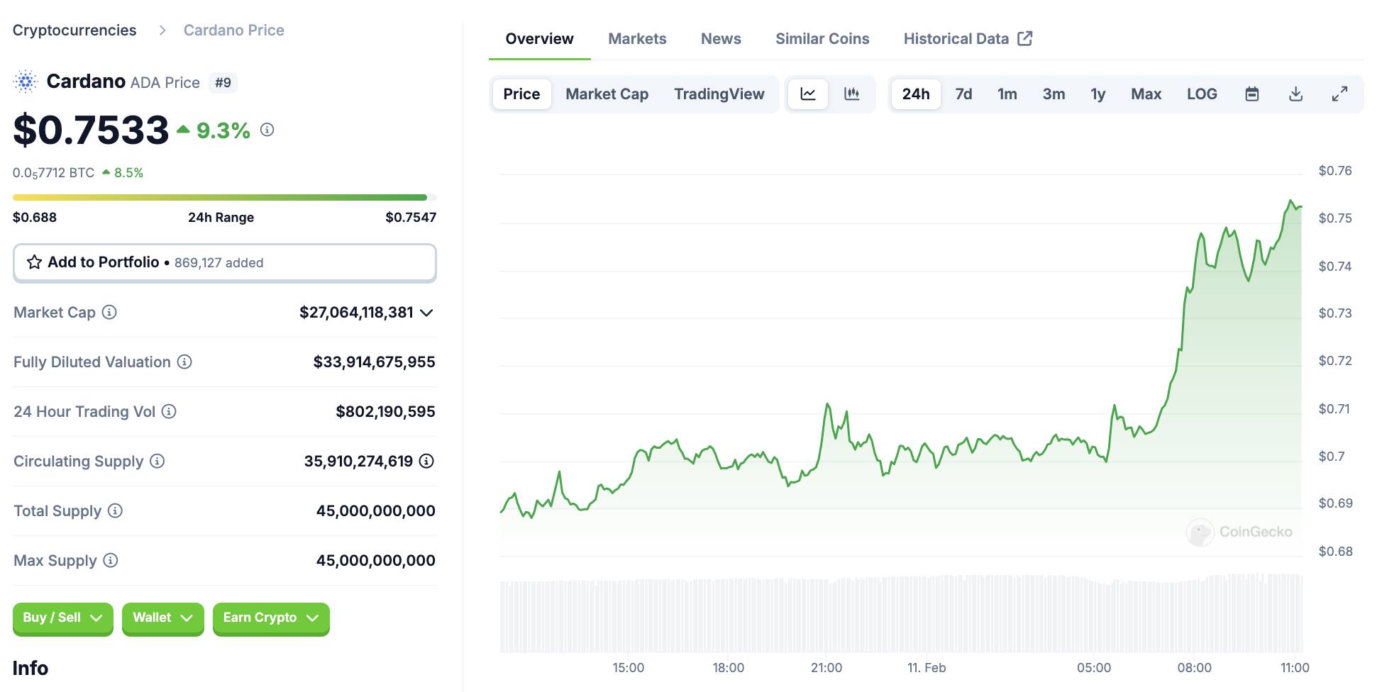Click the $0.688 24h low value
Screen dimensions: 1382x692
pyautogui.click(x=35, y=217)
